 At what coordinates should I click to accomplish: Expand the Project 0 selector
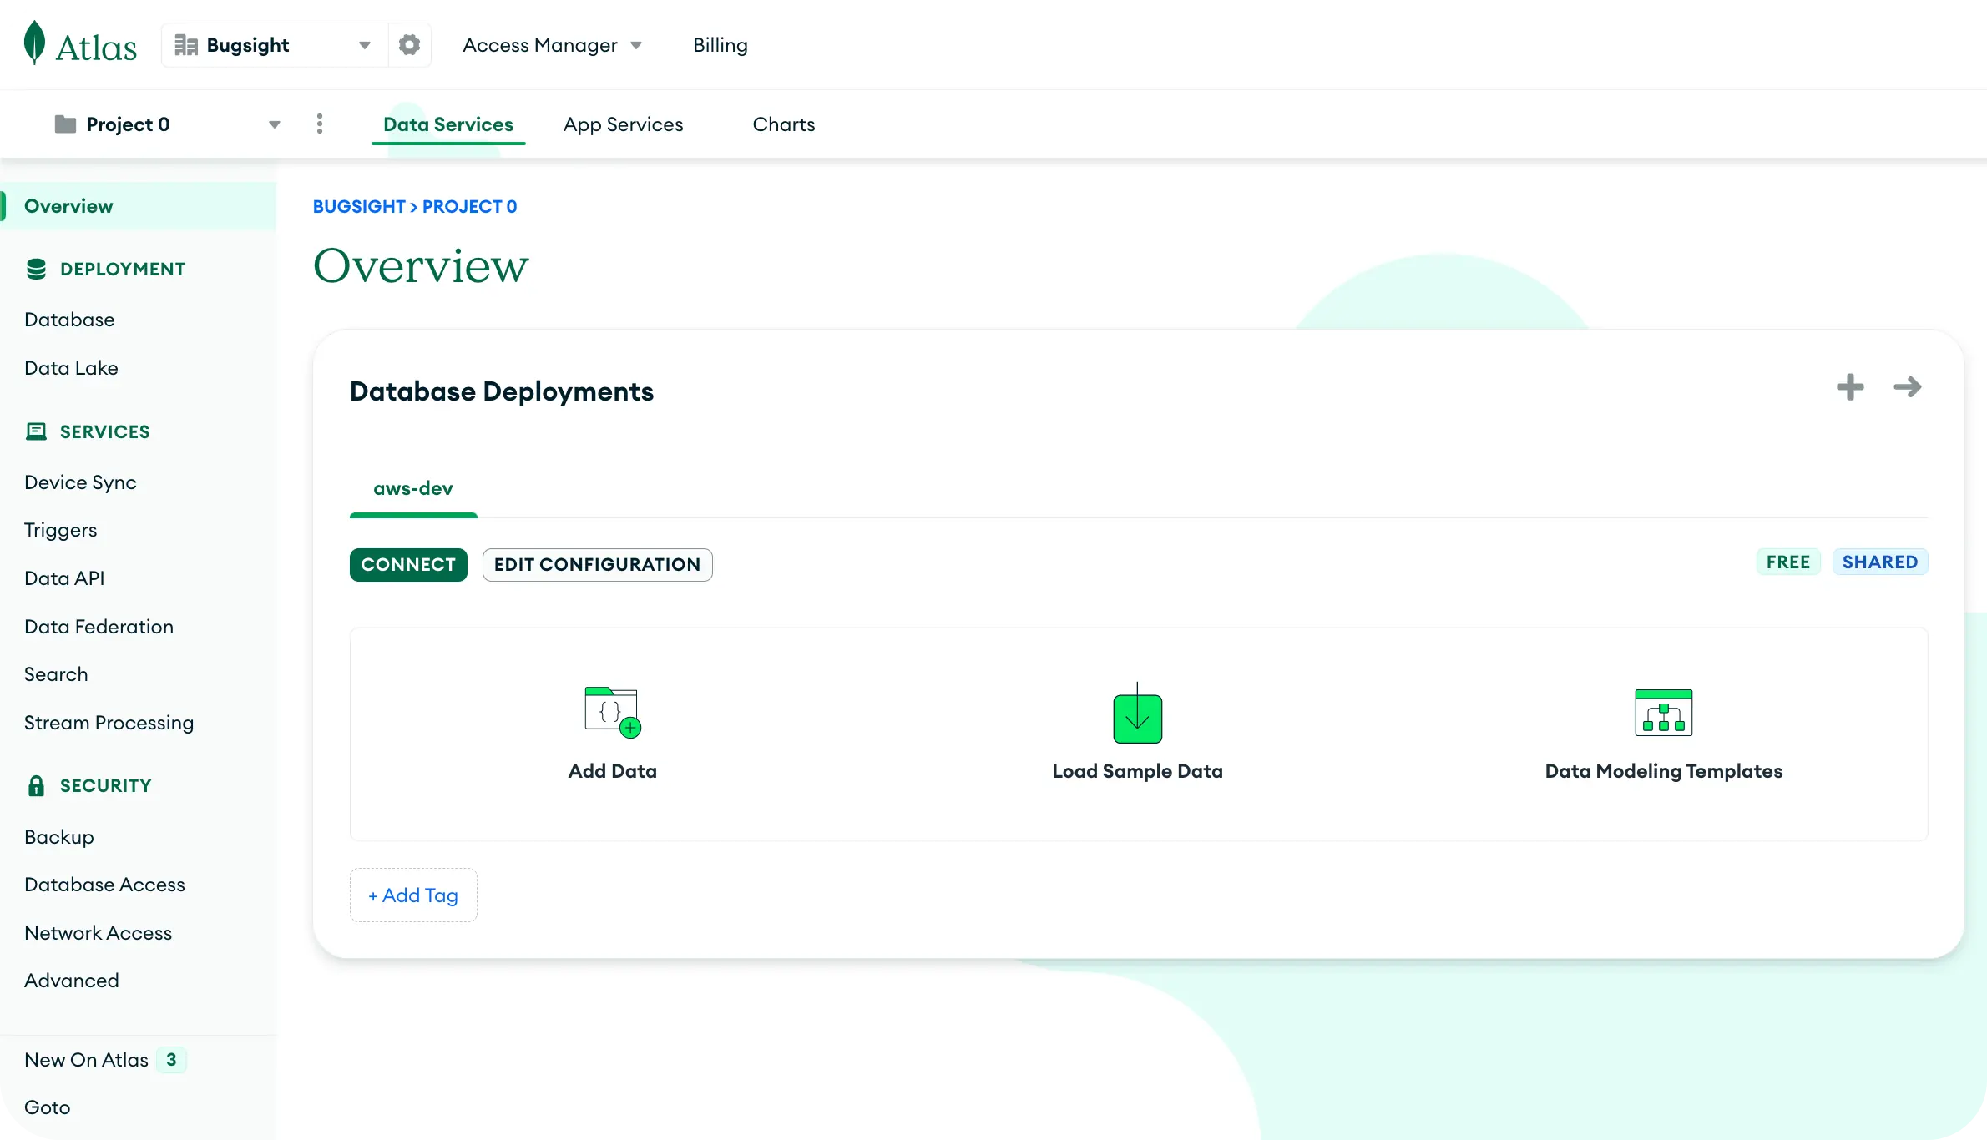[x=274, y=124]
